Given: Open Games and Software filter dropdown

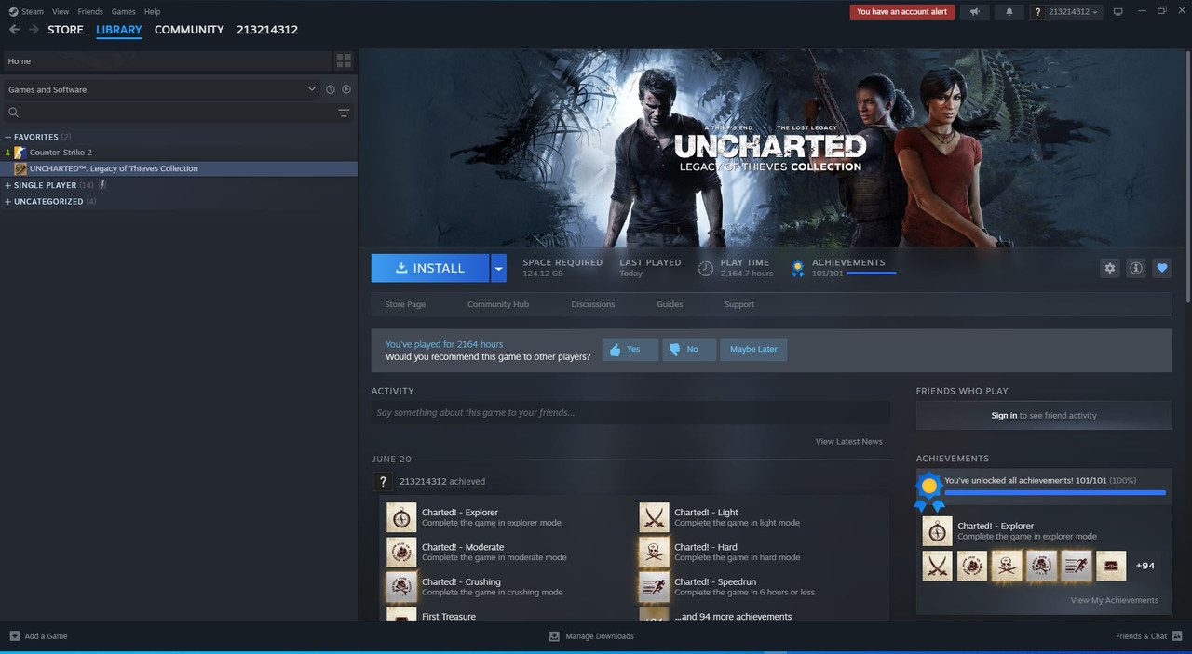Looking at the screenshot, I should click(x=161, y=89).
